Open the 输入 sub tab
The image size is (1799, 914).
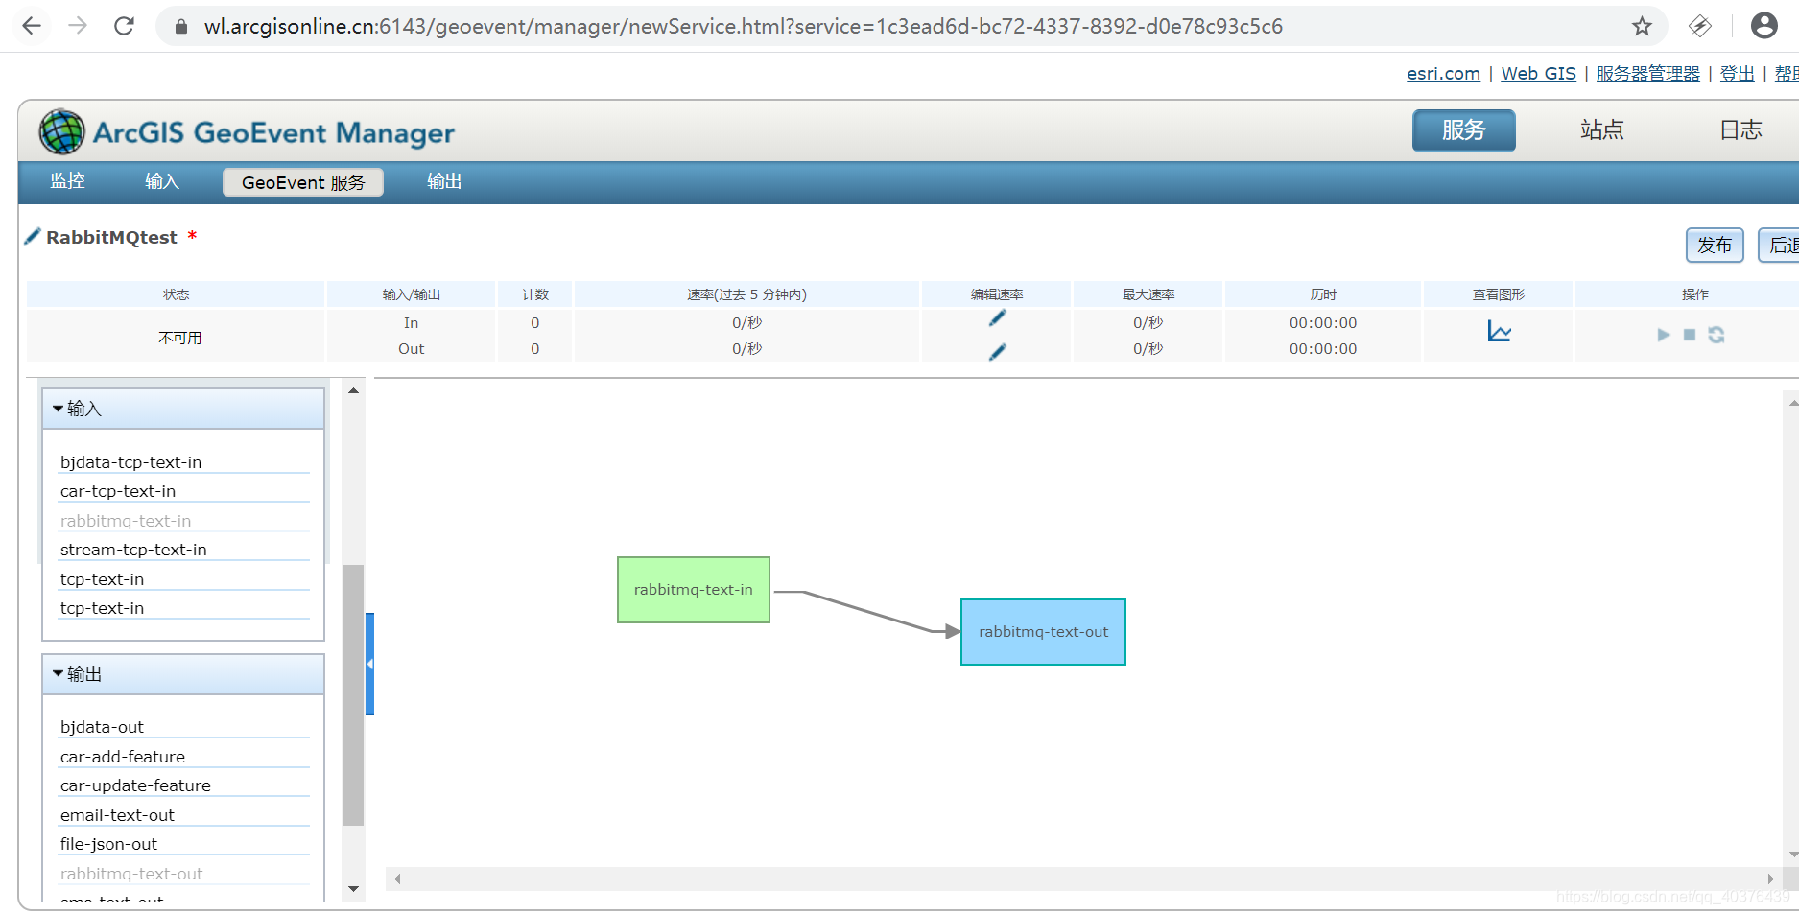pos(161,181)
